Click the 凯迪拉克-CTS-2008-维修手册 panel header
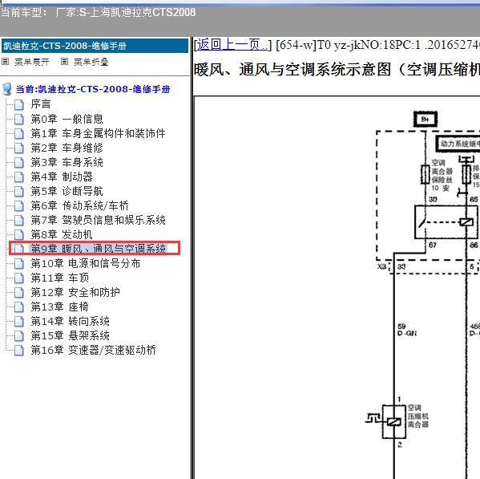480x479 pixels. pyautogui.click(x=95, y=46)
